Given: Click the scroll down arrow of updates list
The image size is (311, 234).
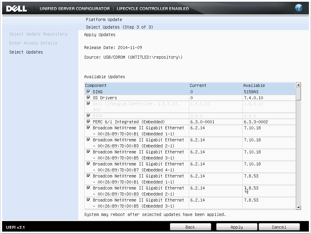Looking at the screenshot, I should (298, 208).
